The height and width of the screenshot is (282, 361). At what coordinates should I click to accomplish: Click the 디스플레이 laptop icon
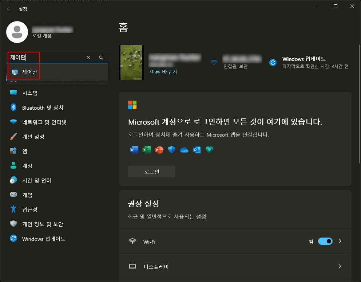[x=132, y=267]
